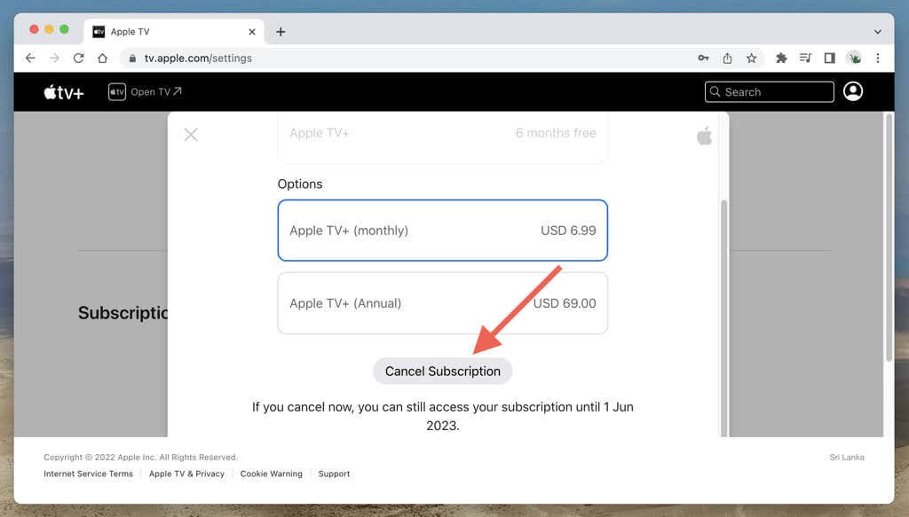Click the extensions puzzle icon in Chrome toolbar
909x517 pixels.
780,58
